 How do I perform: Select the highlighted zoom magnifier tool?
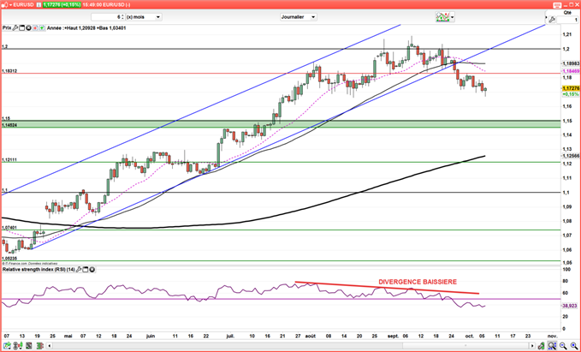point(552,346)
